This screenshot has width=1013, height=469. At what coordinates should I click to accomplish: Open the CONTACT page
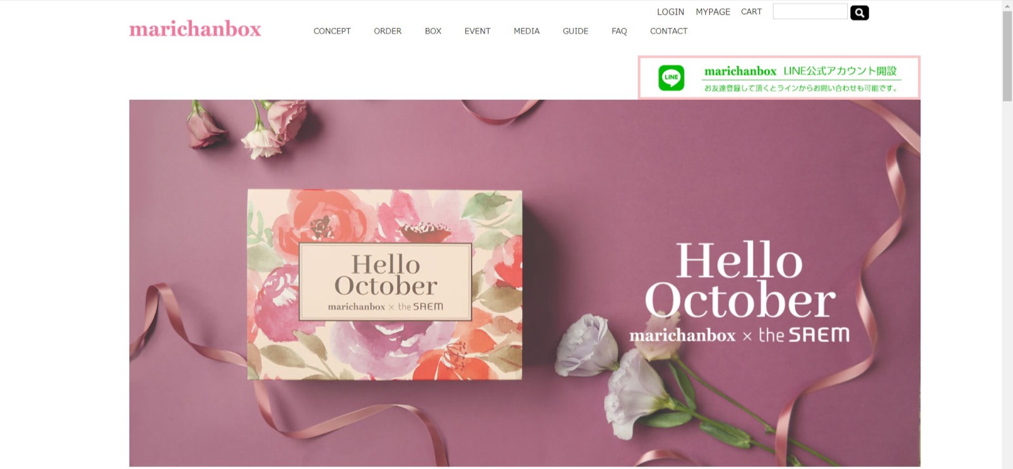(x=668, y=31)
